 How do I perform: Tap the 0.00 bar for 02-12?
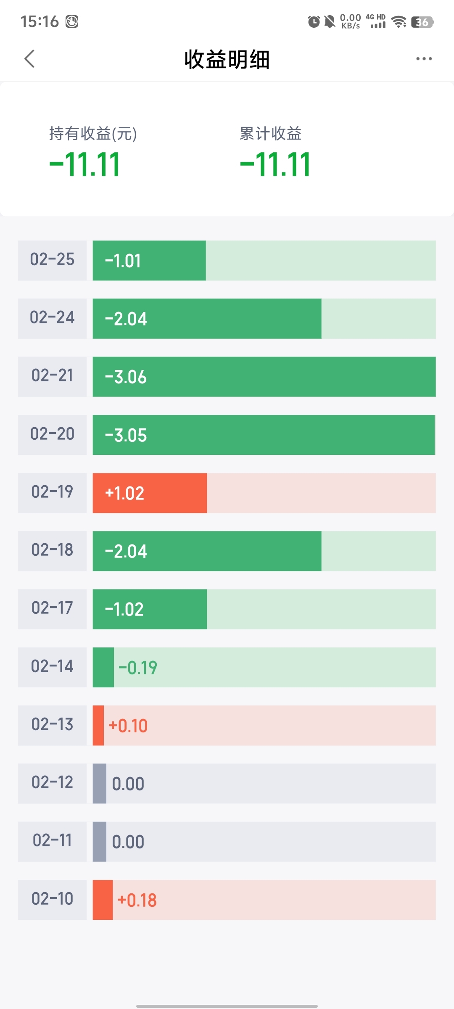(x=264, y=784)
